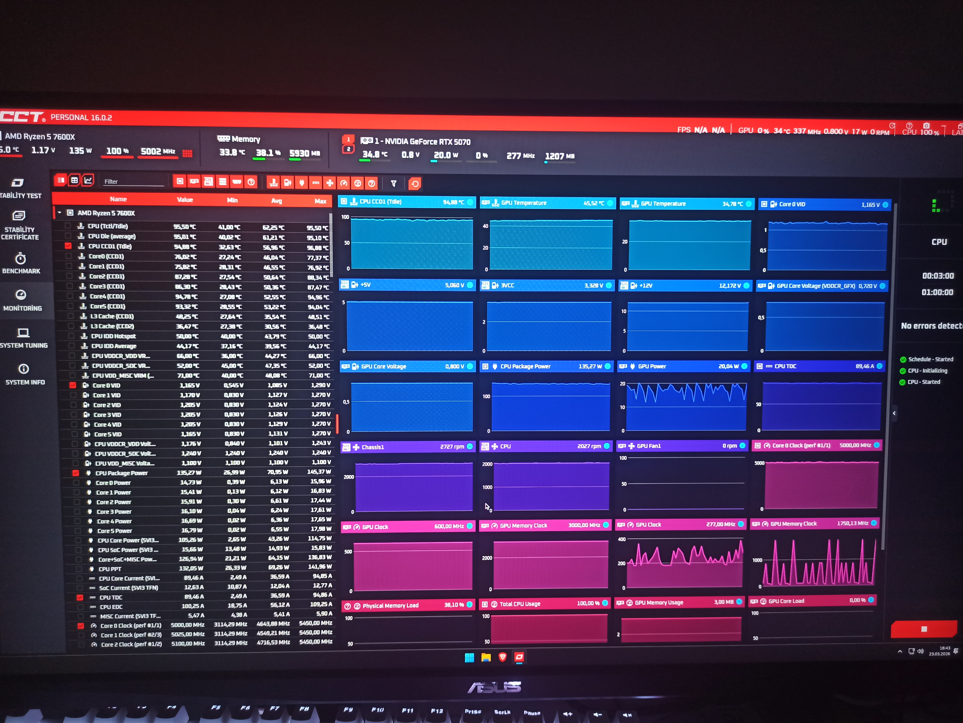Viewport: 963px width, 723px height.
Task: Go to the Benchmark section
Action: click(21, 263)
